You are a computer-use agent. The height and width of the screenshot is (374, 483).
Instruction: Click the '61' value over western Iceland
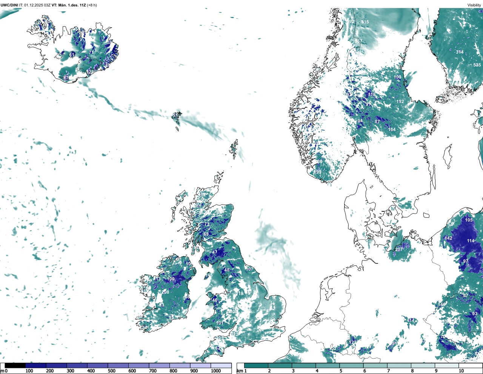click(x=72, y=55)
